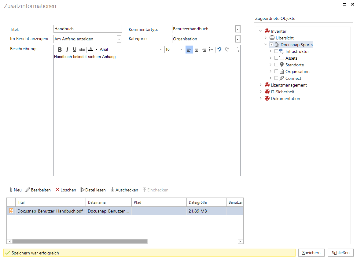357x263 pixels.
Task: Click Auschecken in attachment toolbar
Action: coord(124,190)
